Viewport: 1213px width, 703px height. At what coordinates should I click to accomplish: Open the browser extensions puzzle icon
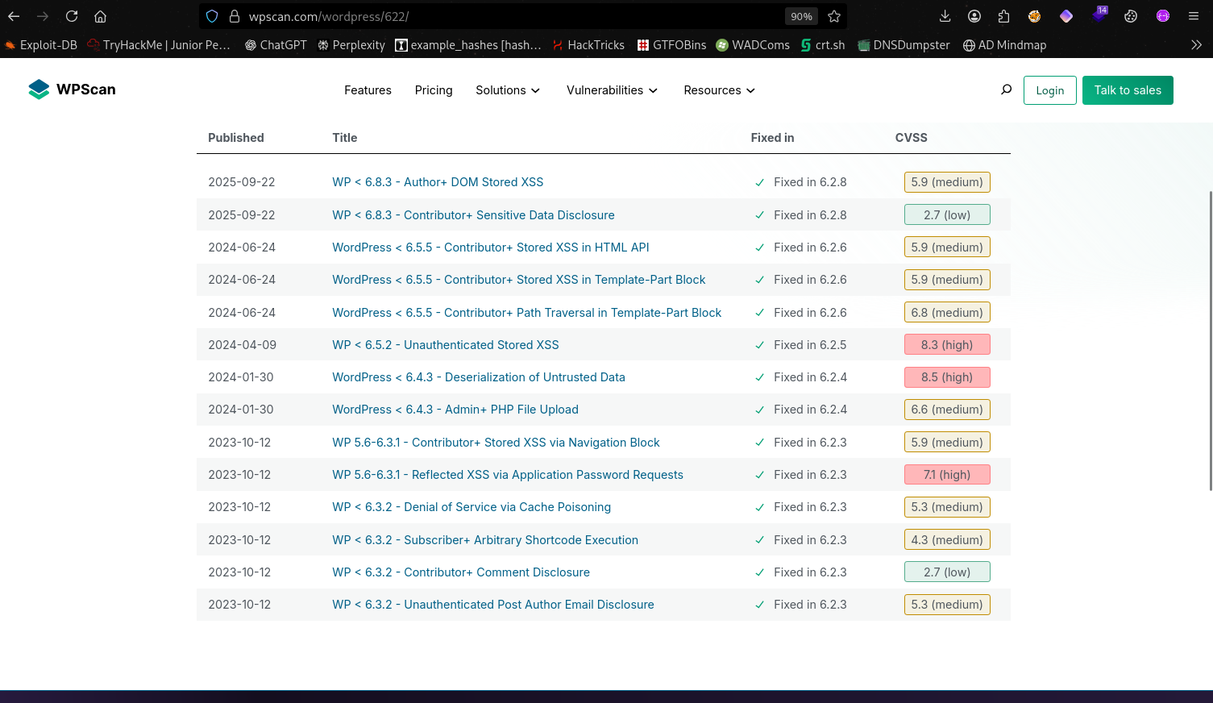click(1003, 16)
